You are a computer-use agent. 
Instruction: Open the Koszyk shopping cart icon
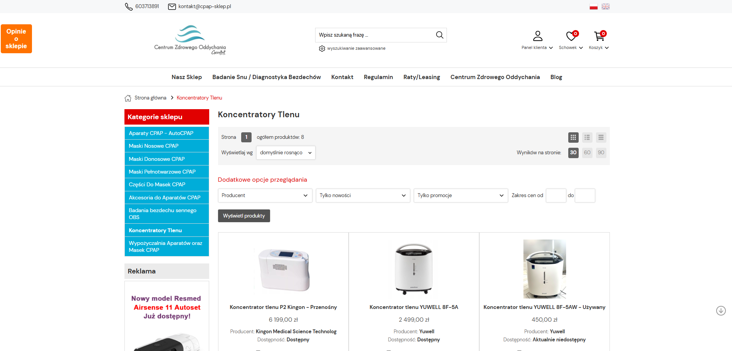pyautogui.click(x=599, y=36)
